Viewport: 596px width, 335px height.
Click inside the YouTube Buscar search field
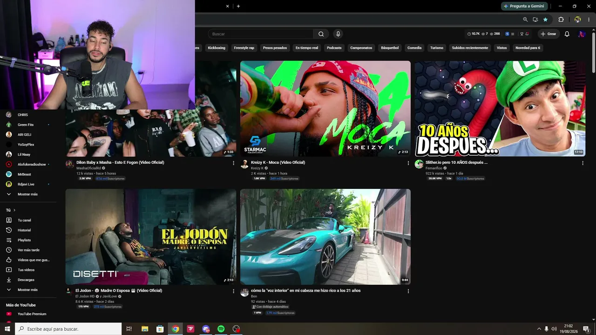click(261, 34)
